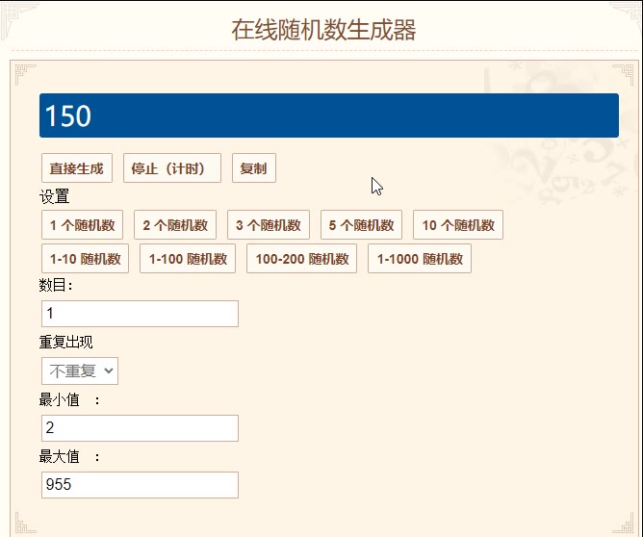The width and height of the screenshot is (643, 537).
Task: Focus the 数目 input field
Action: 140,314
